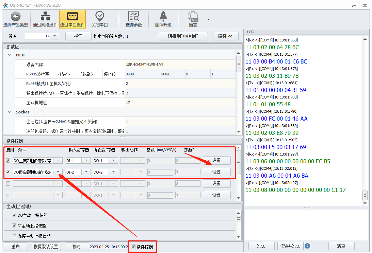Open dropdown arrow next to 语言
372x253 pixels.
pyautogui.click(x=208, y=19)
